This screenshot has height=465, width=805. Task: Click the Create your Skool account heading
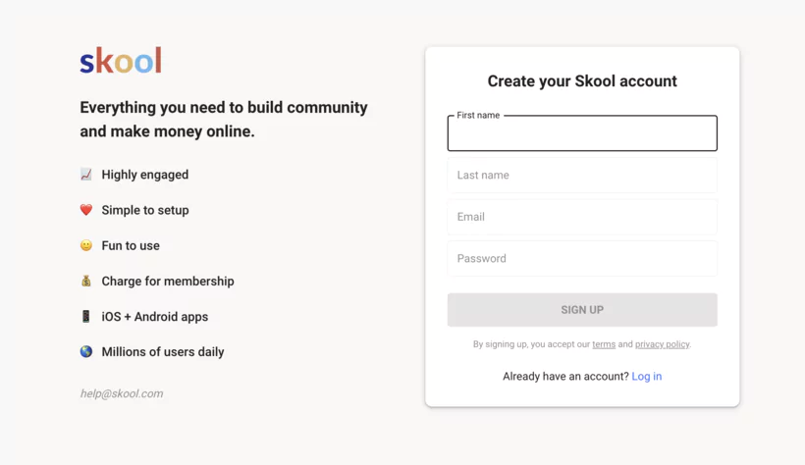point(582,81)
